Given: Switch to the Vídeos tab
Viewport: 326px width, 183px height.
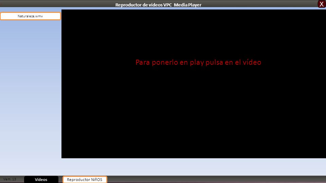Looking at the screenshot, I should [41, 180].
